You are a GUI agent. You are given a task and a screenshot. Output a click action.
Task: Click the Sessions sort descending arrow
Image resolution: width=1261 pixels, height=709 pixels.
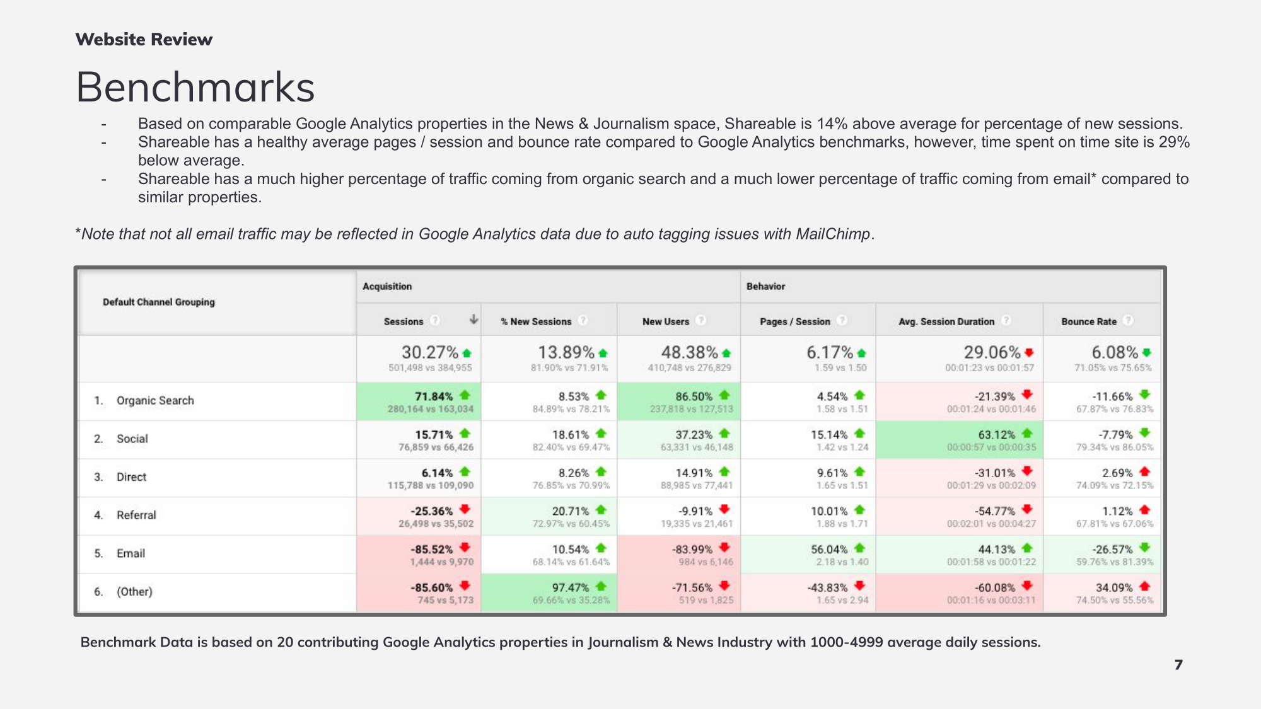pyautogui.click(x=474, y=320)
